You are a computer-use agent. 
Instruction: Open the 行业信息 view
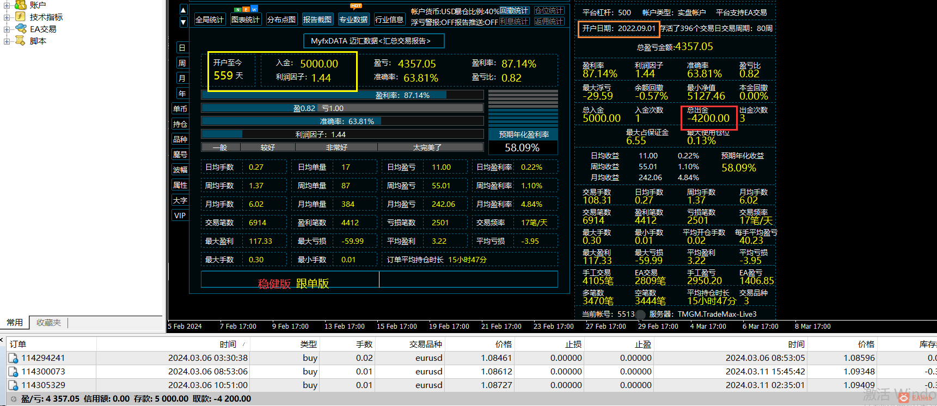click(x=389, y=20)
